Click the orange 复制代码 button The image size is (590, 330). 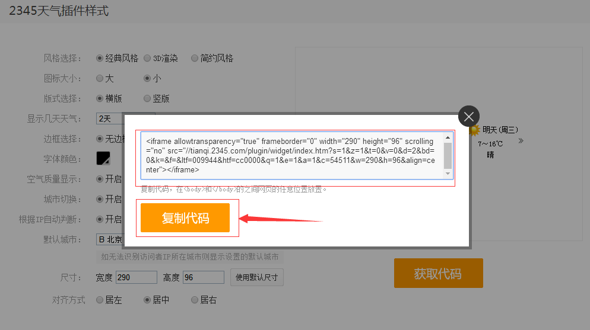pyautogui.click(x=185, y=218)
